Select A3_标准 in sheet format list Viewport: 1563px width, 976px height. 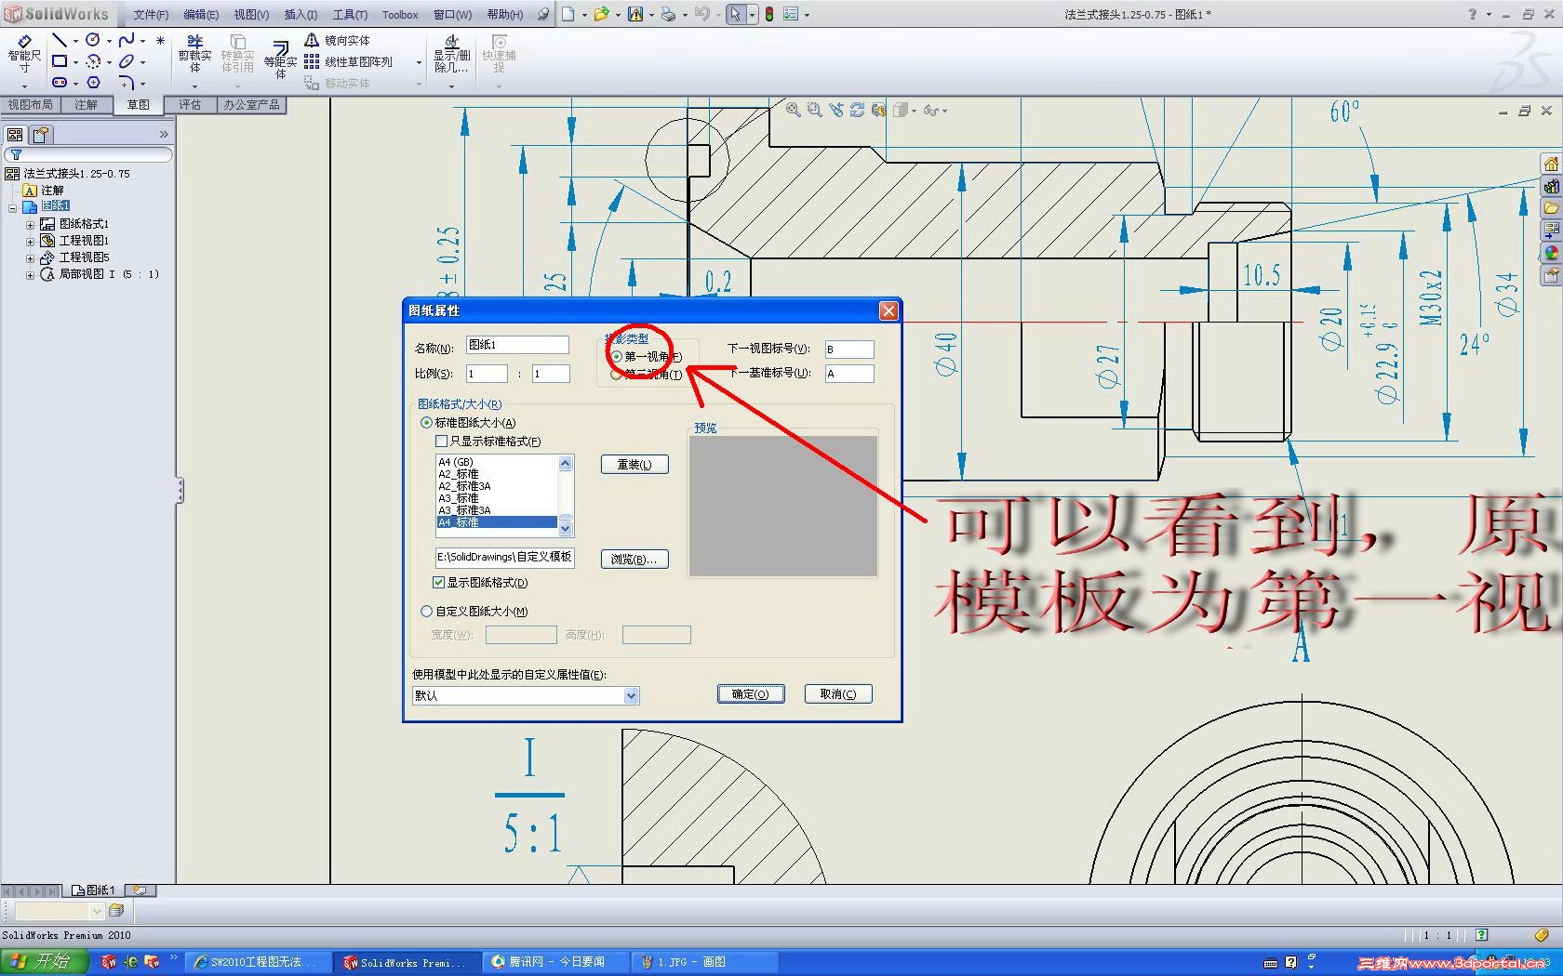click(x=497, y=498)
